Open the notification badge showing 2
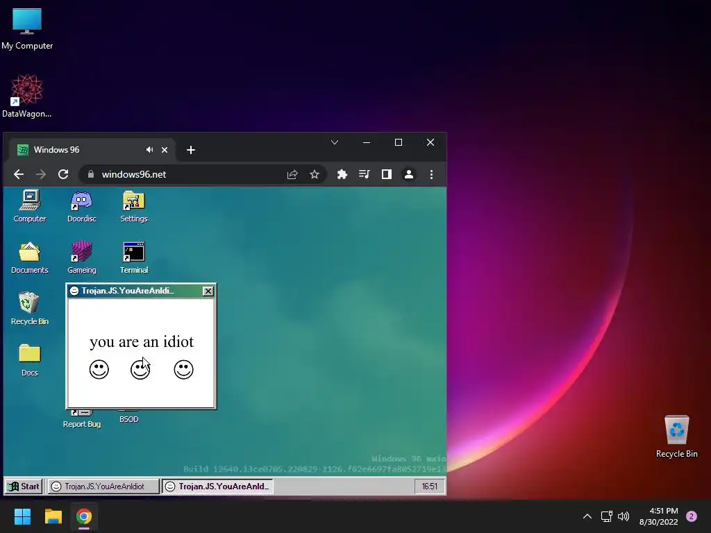 (692, 516)
